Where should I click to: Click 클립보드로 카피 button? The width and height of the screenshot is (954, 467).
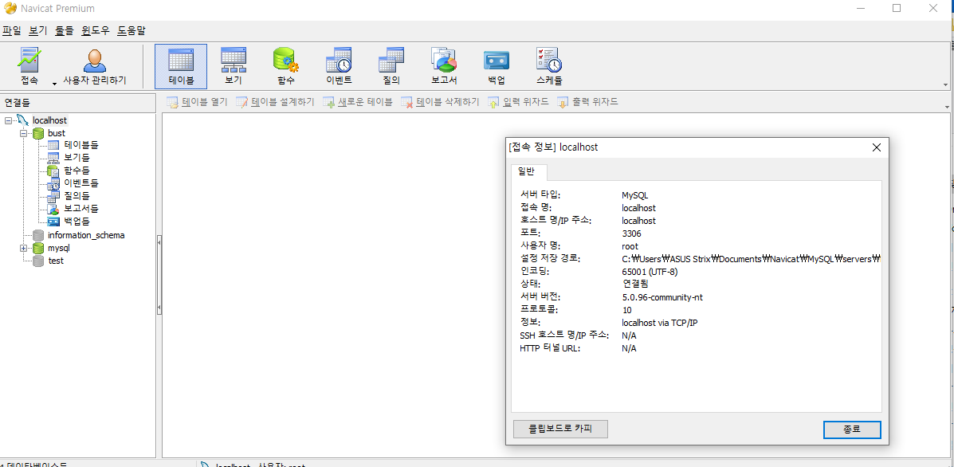click(x=560, y=429)
